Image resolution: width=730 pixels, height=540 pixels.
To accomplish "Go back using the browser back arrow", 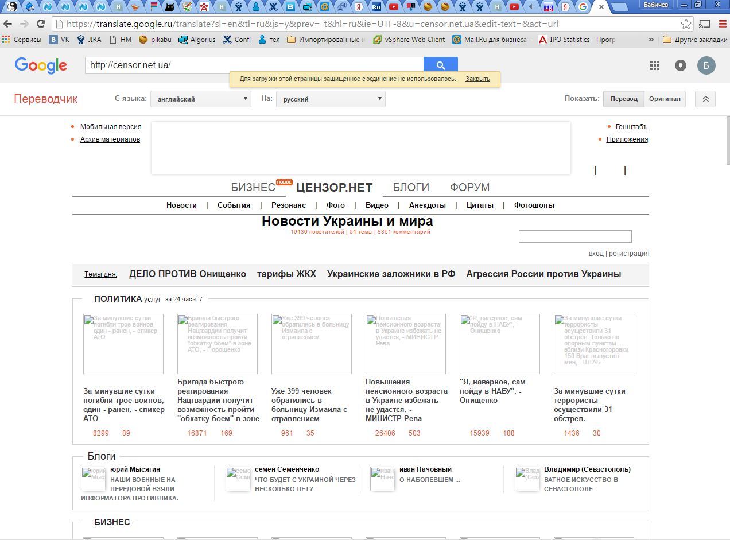I will pyautogui.click(x=7, y=24).
